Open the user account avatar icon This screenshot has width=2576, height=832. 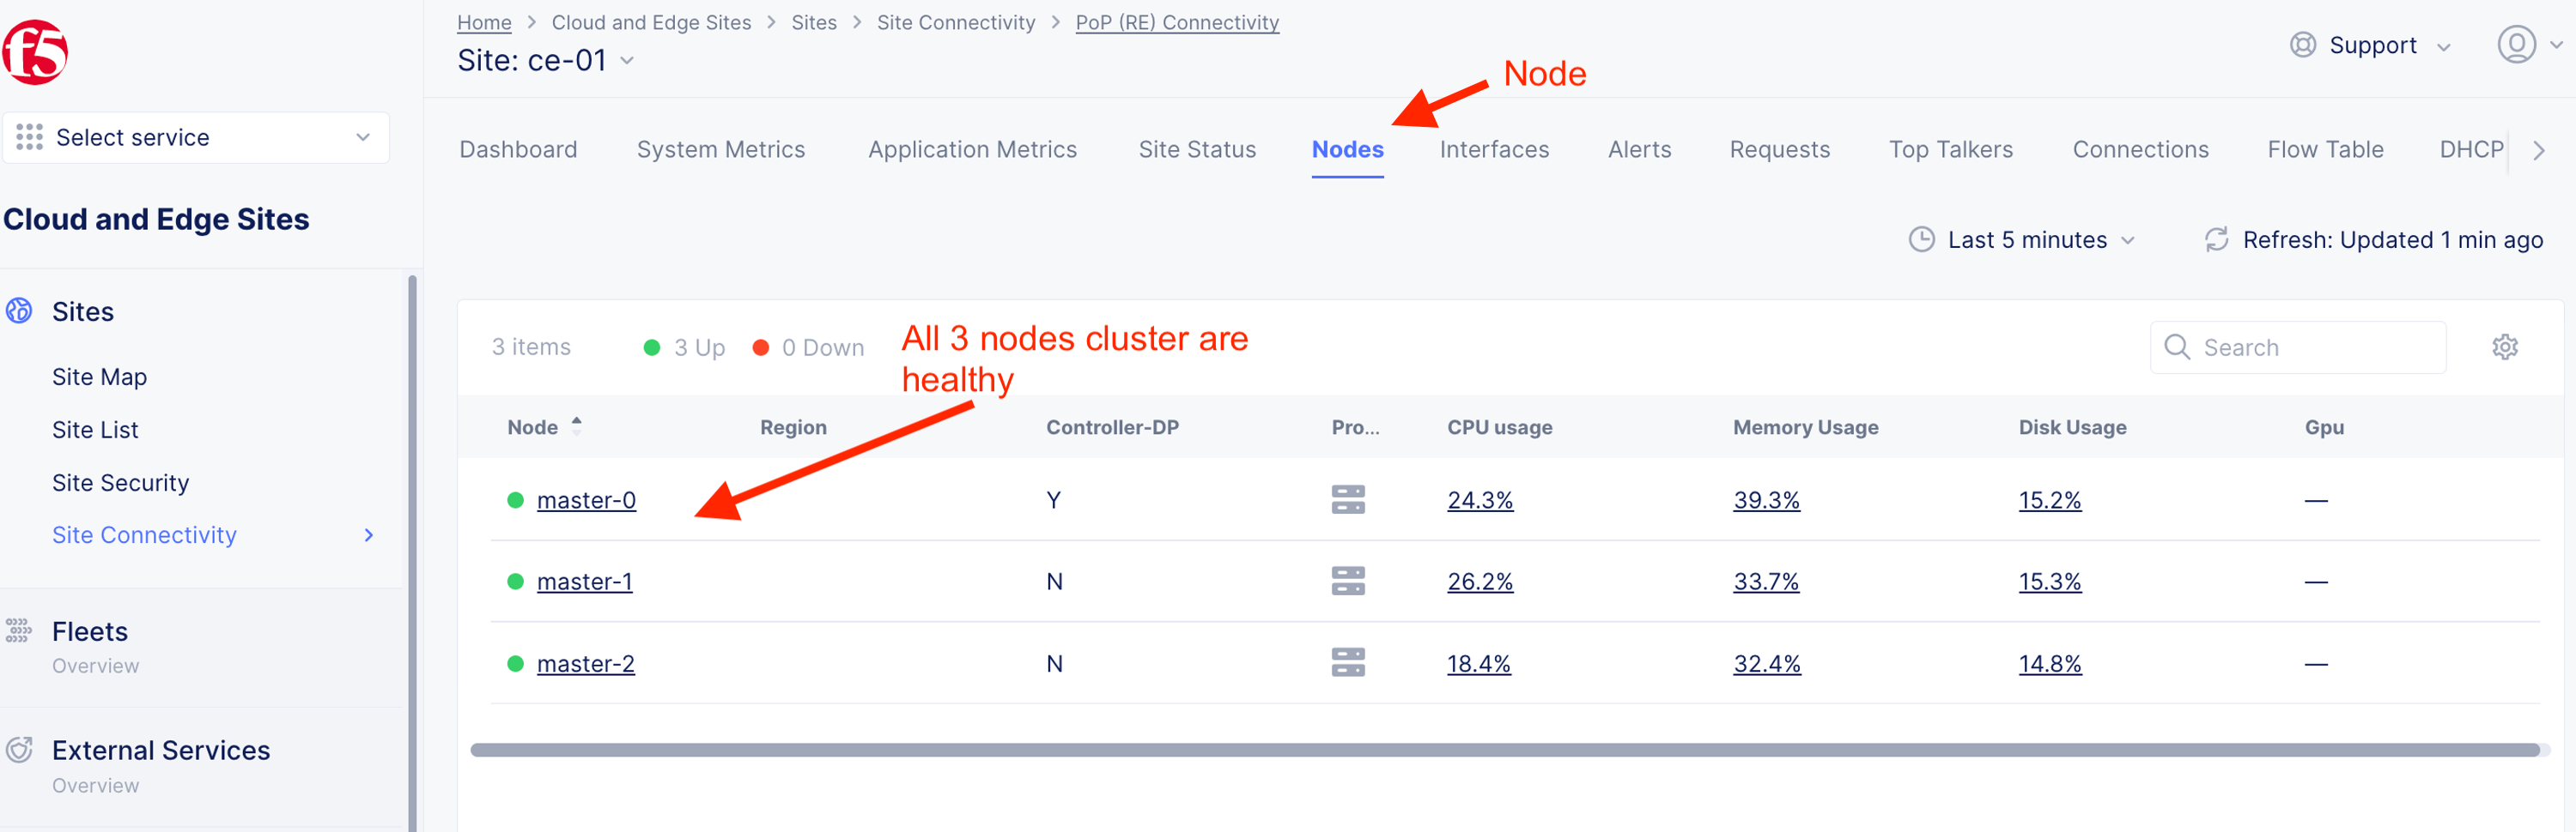(2516, 45)
